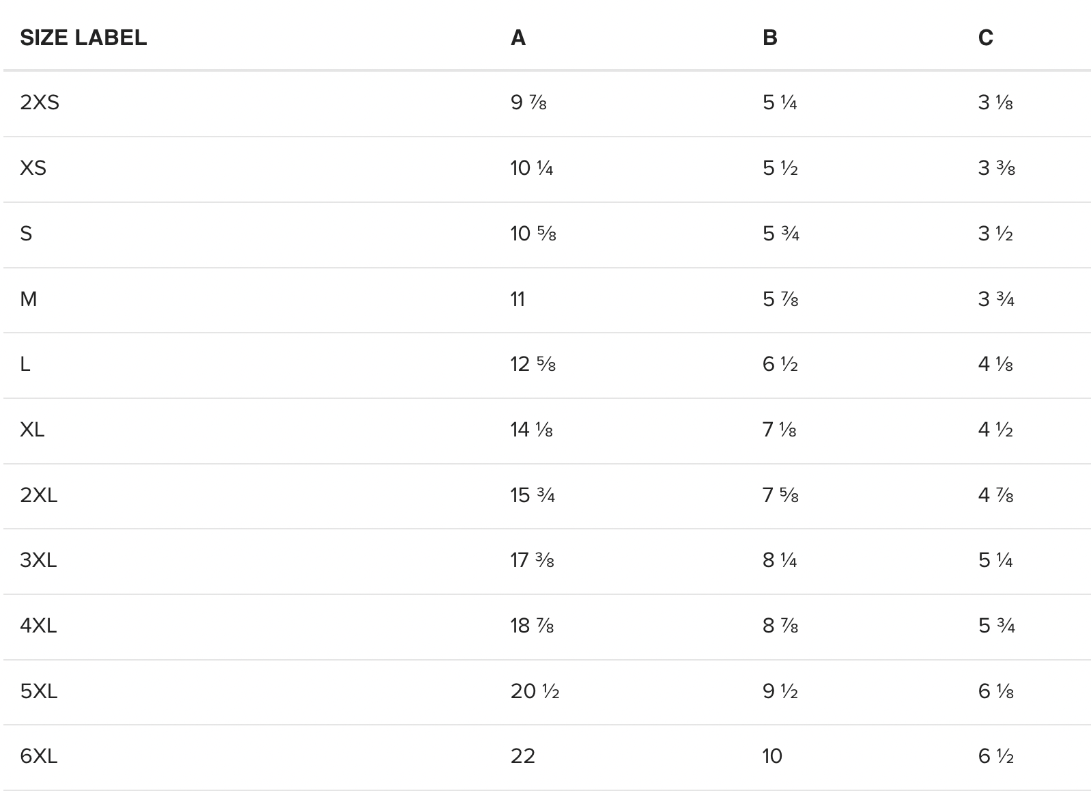Viewport: 1091px width, 791px height.
Task: Select the 2XS size label cell
Action: (x=40, y=102)
